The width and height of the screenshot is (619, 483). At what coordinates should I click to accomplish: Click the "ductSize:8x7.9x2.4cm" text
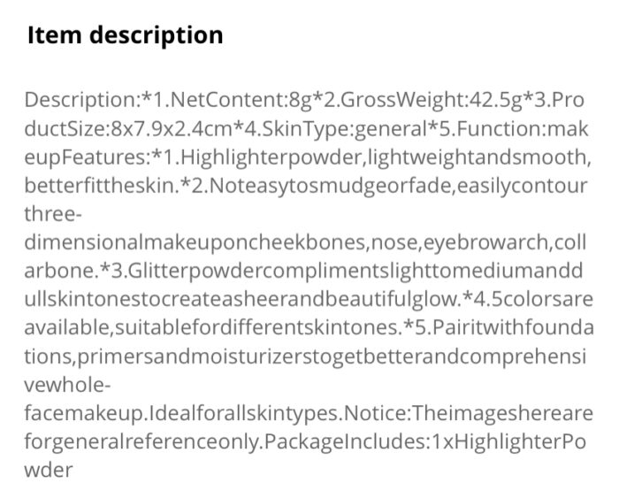click(x=128, y=129)
